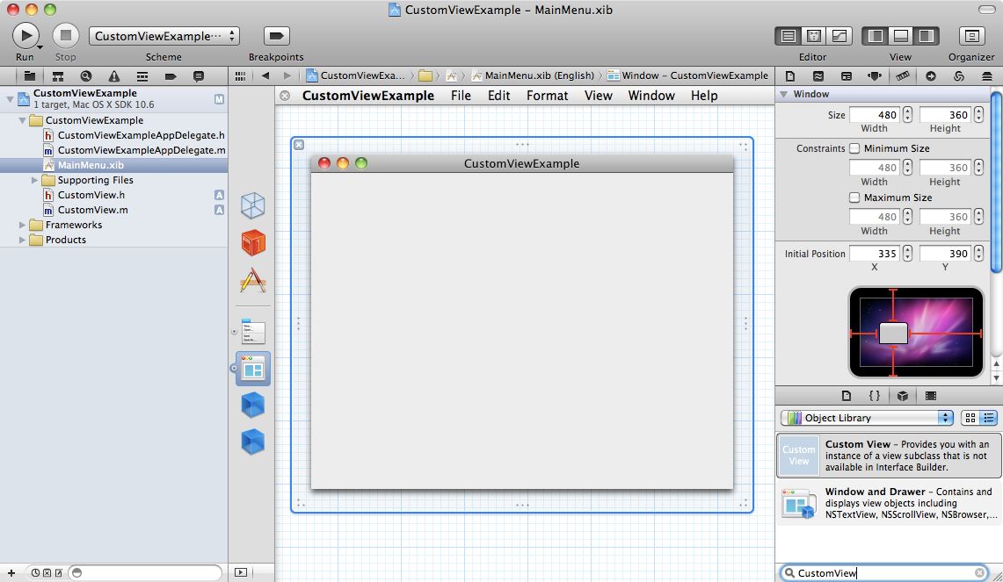The height and width of the screenshot is (582, 1003).
Task: Open the Object Library dropdown
Action: pyautogui.click(x=867, y=418)
